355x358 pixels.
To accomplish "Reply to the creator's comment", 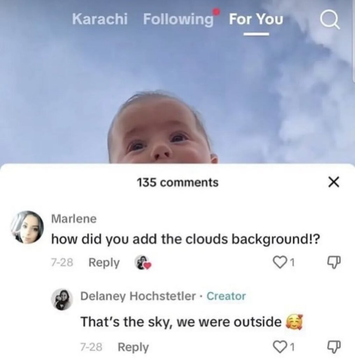I will [x=133, y=347].
